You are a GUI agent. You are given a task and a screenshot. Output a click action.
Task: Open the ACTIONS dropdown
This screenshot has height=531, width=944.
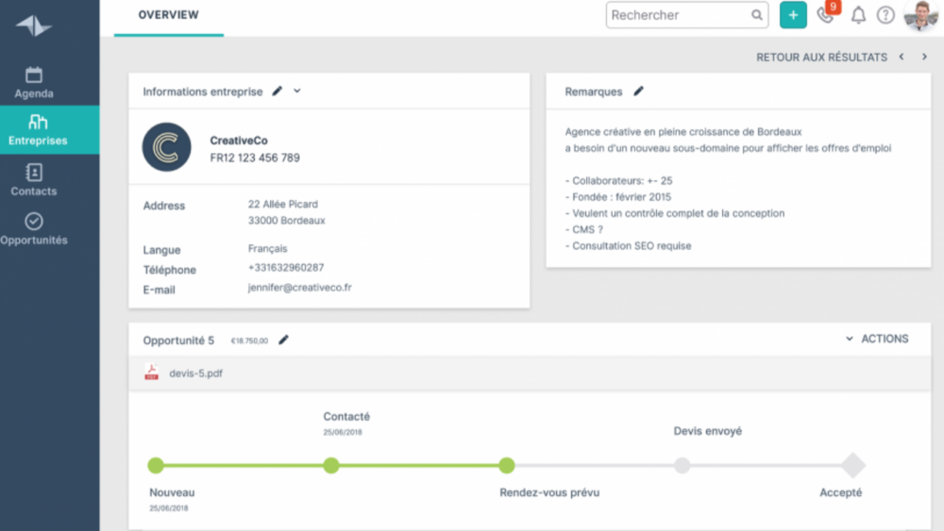click(877, 339)
